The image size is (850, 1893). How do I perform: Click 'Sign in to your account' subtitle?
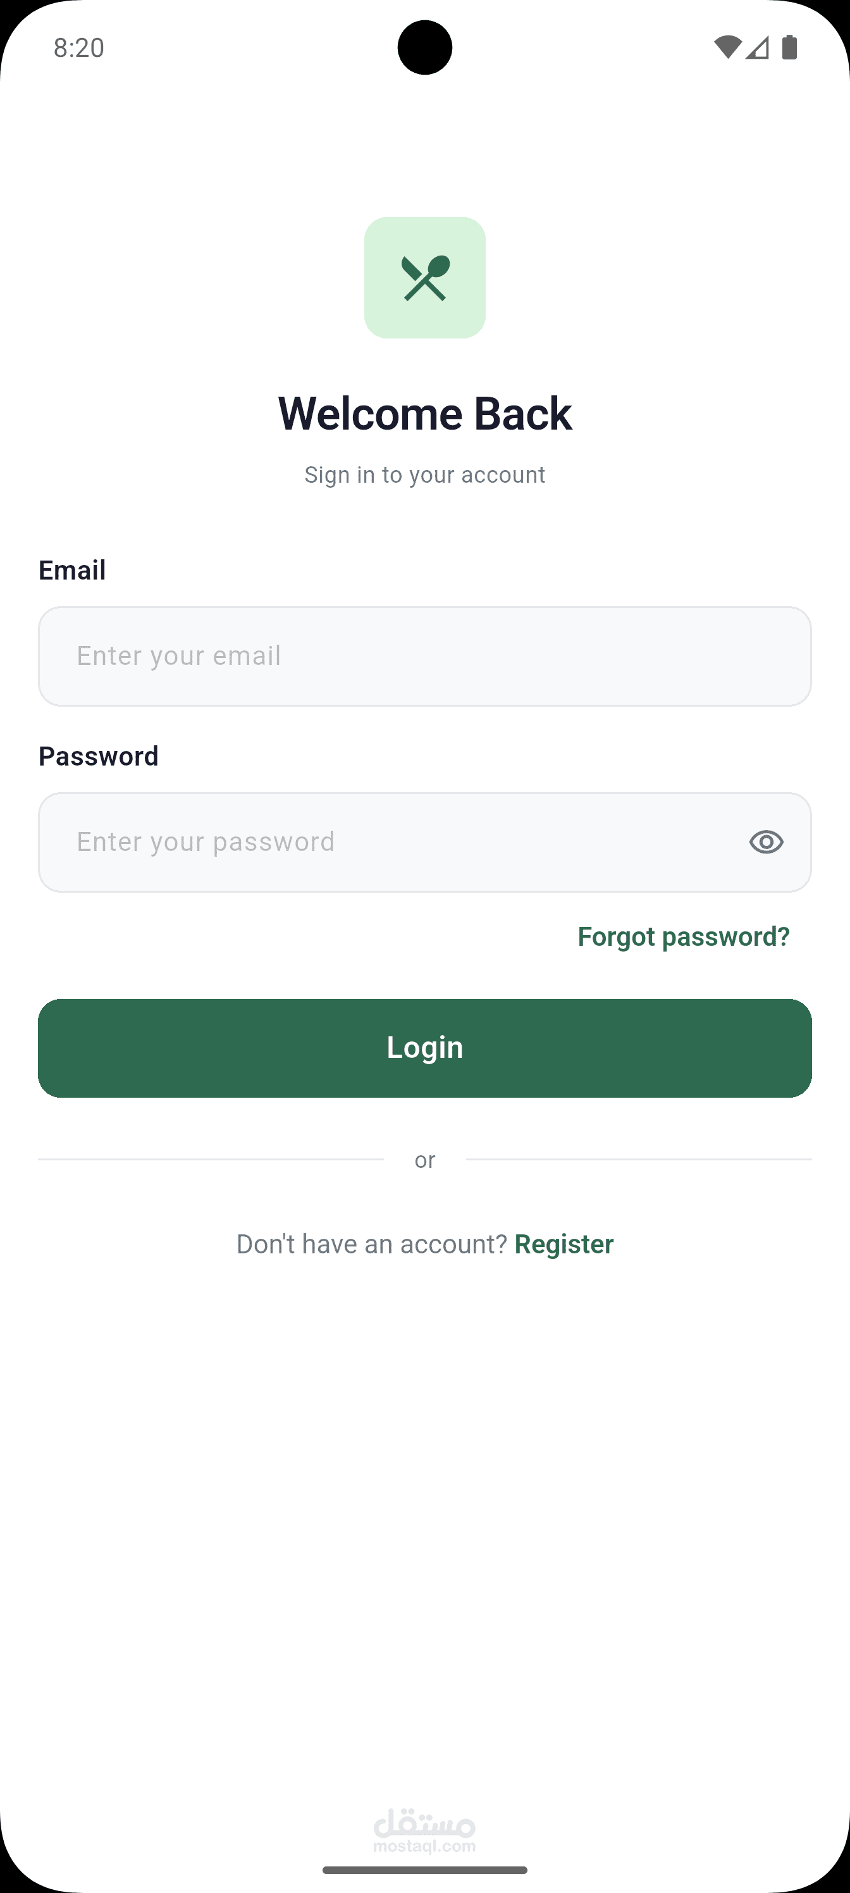coord(424,475)
